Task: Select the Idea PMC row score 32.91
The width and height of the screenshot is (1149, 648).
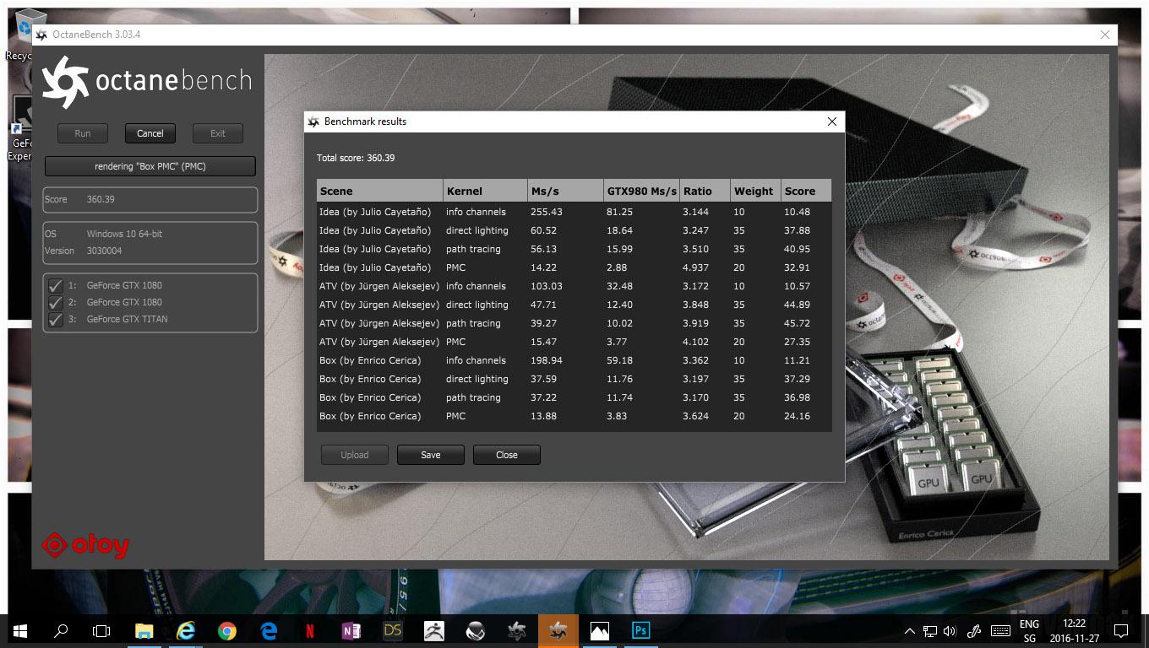Action: 797,267
